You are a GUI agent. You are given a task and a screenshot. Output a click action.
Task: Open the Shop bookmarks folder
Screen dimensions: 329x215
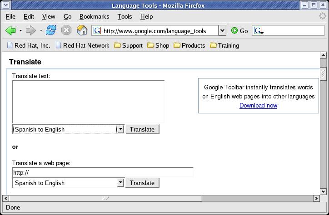pyautogui.click(x=158, y=45)
